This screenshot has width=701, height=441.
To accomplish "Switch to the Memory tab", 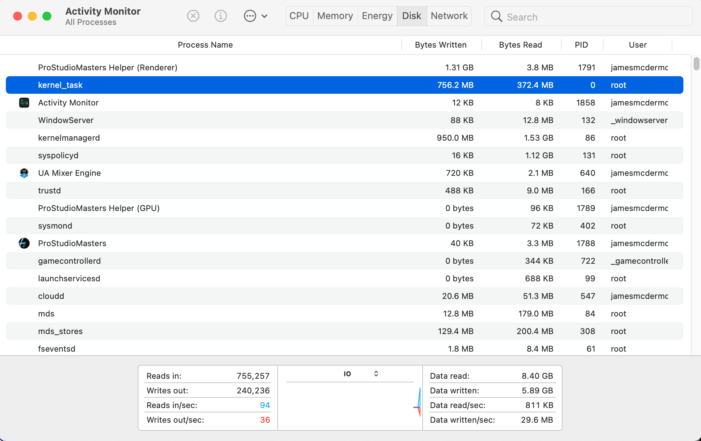I will click(335, 16).
